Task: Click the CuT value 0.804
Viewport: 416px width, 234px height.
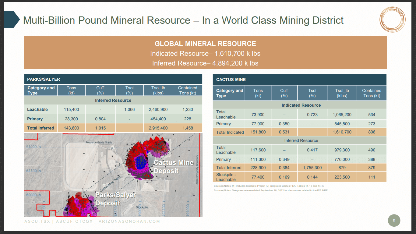Action: click(100, 119)
